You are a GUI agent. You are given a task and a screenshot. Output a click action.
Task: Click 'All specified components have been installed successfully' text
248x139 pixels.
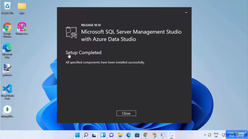coord(105,62)
